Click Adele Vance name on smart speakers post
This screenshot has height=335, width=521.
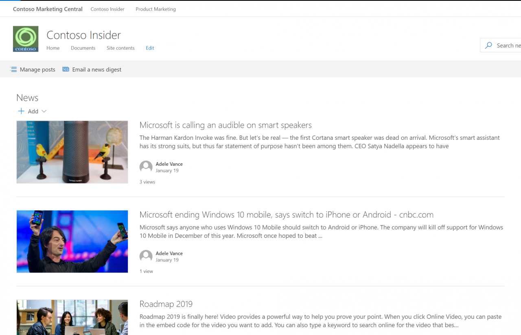pyautogui.click(x=169, y=164)
